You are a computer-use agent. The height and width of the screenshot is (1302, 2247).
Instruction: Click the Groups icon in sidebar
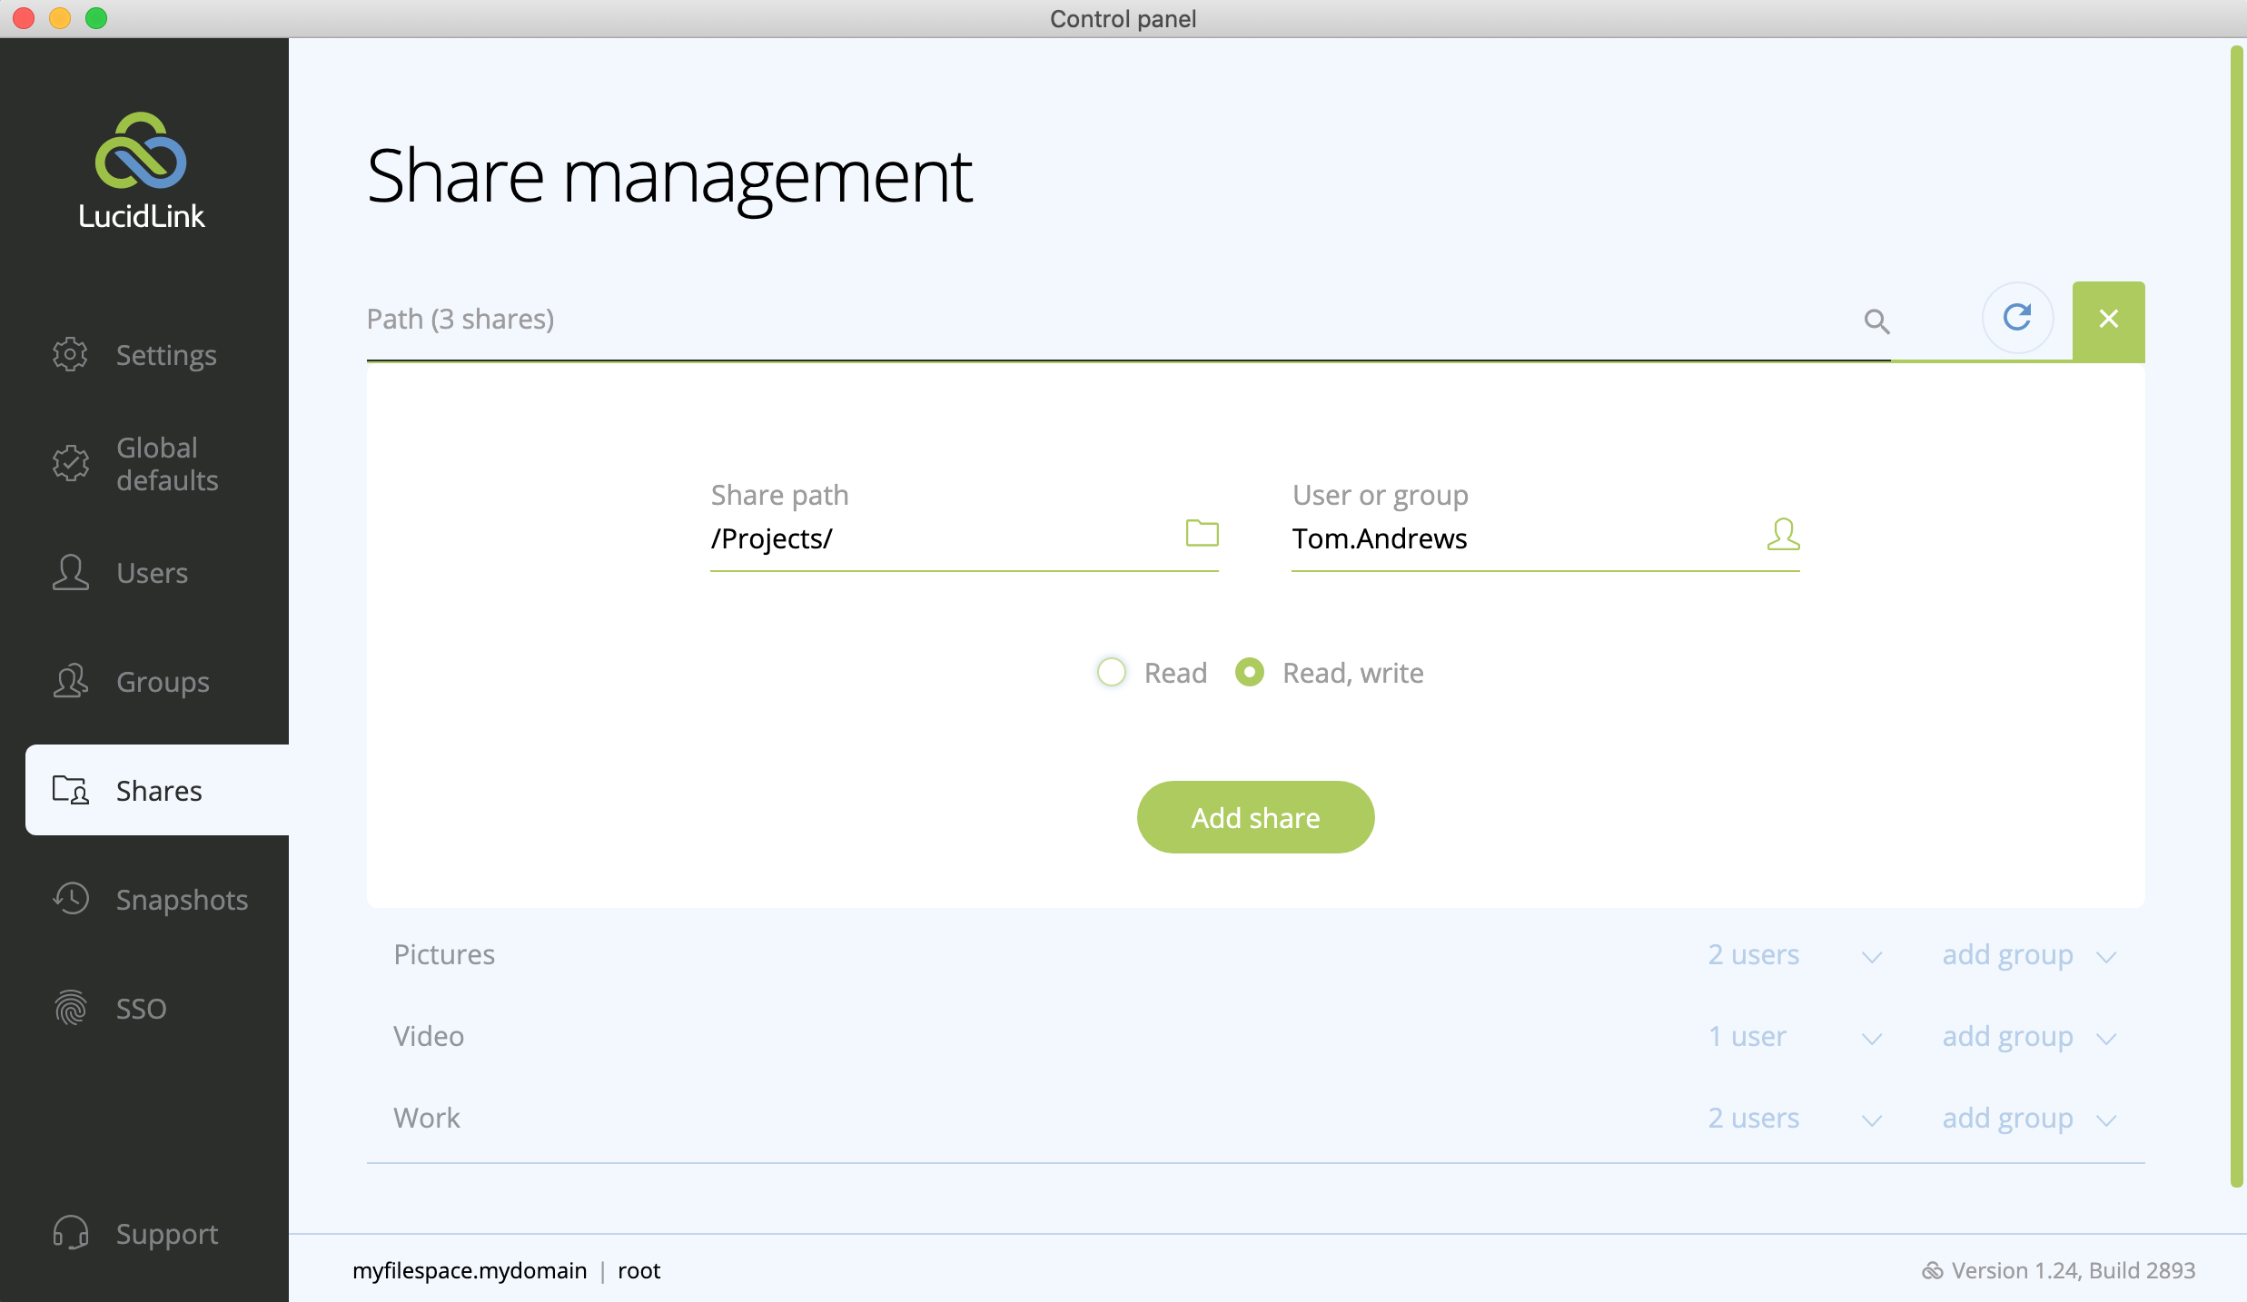(x=70, y=681)
